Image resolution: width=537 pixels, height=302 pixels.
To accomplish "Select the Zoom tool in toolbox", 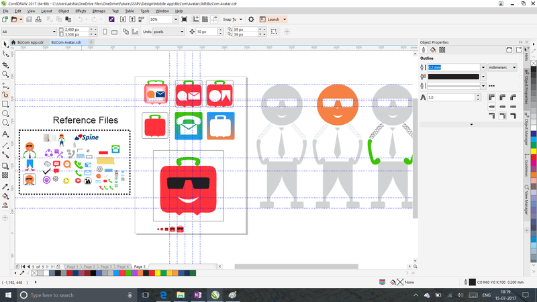I will point(5,74).
